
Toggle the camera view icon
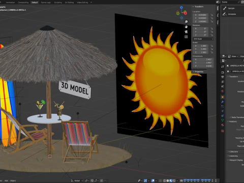(x=186, y=32)
